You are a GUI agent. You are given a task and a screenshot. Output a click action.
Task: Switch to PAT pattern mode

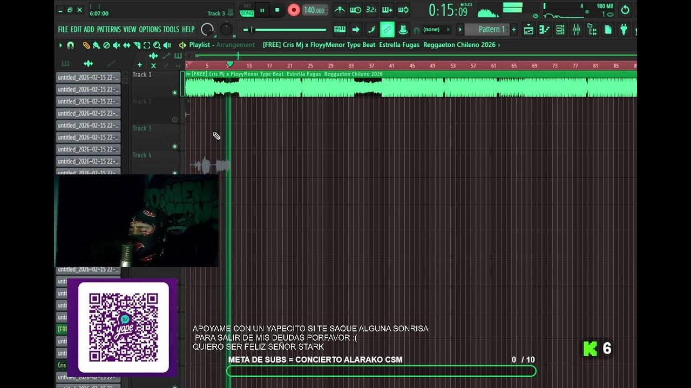(x=247, y=6)
